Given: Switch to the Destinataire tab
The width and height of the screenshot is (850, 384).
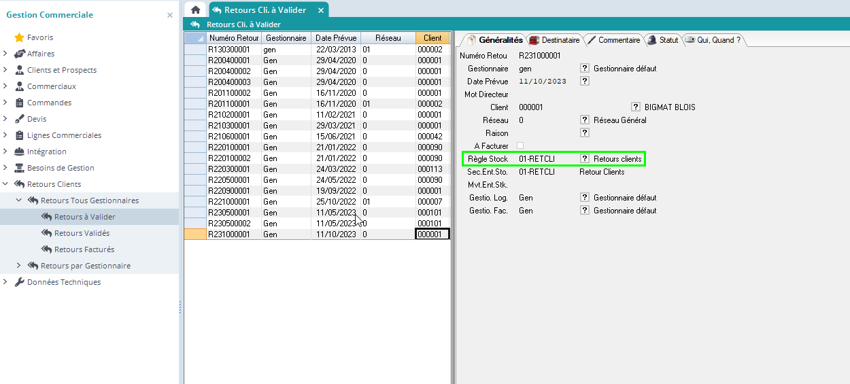Looking at the screenshot, I should [555, 40].
